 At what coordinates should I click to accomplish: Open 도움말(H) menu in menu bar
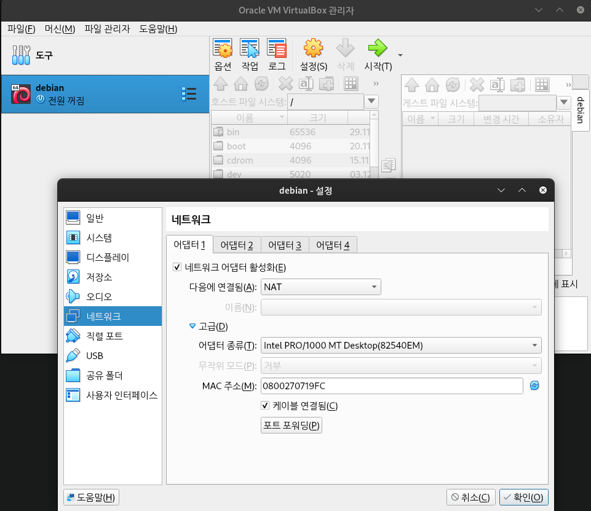[158, 29]
